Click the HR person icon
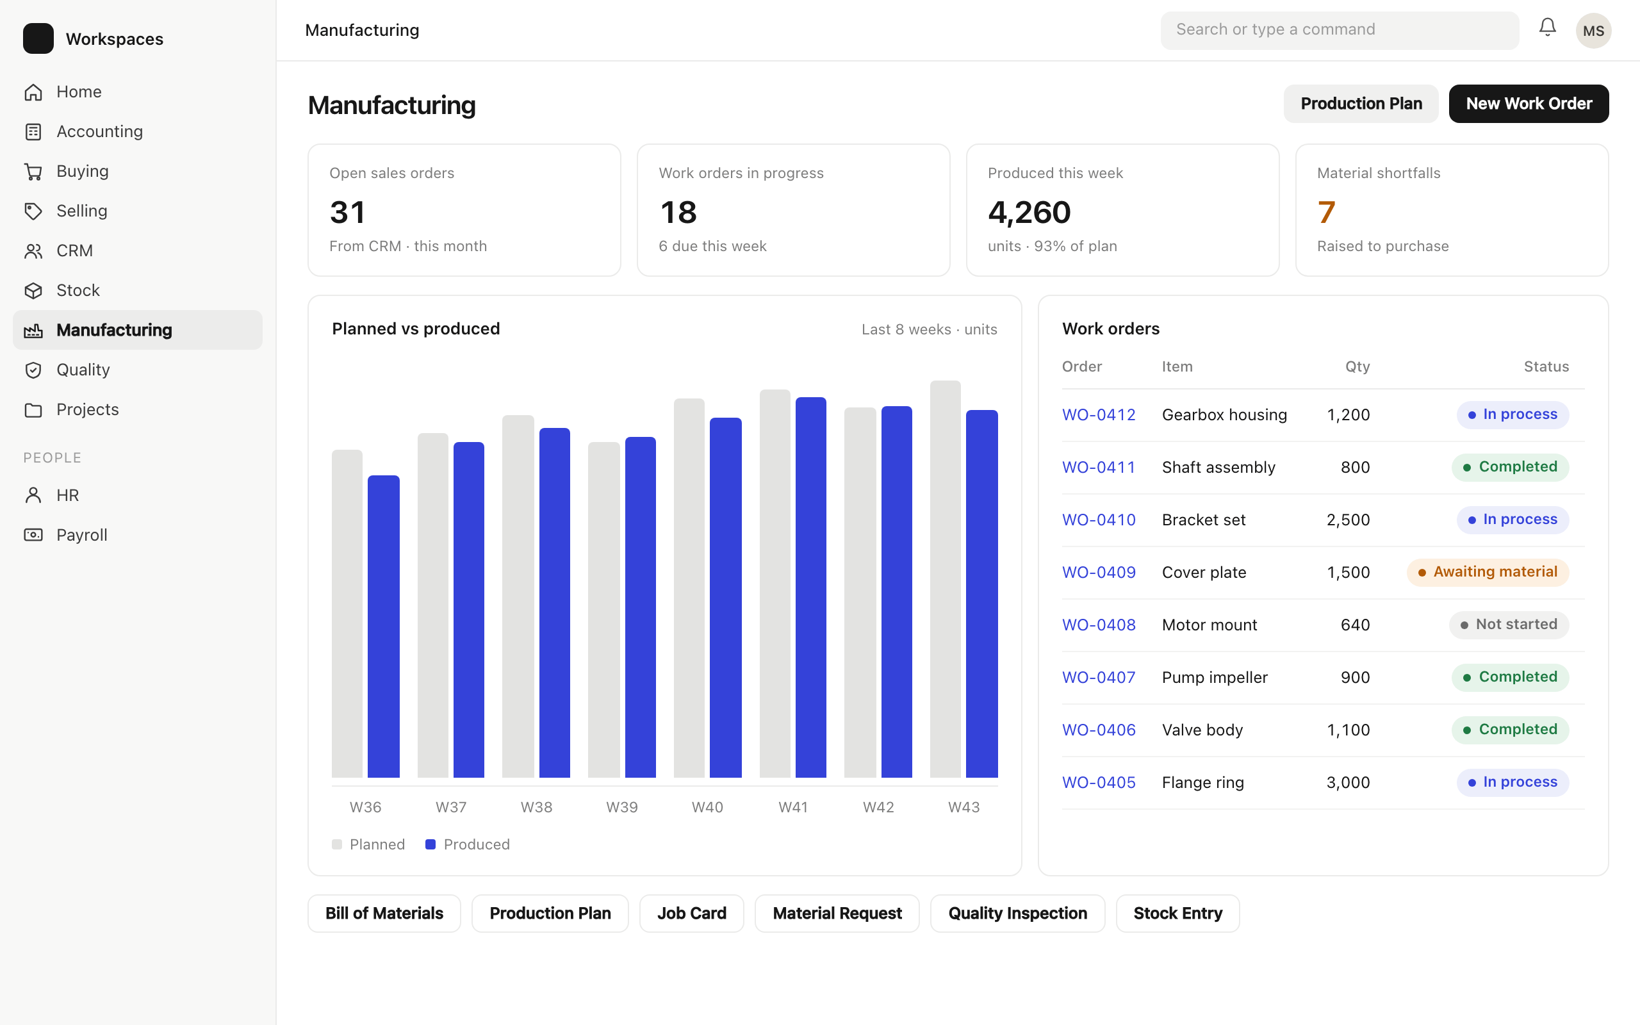This screenshot has width=1640, height=1025. pyautogui.click(x=33, y=496)
